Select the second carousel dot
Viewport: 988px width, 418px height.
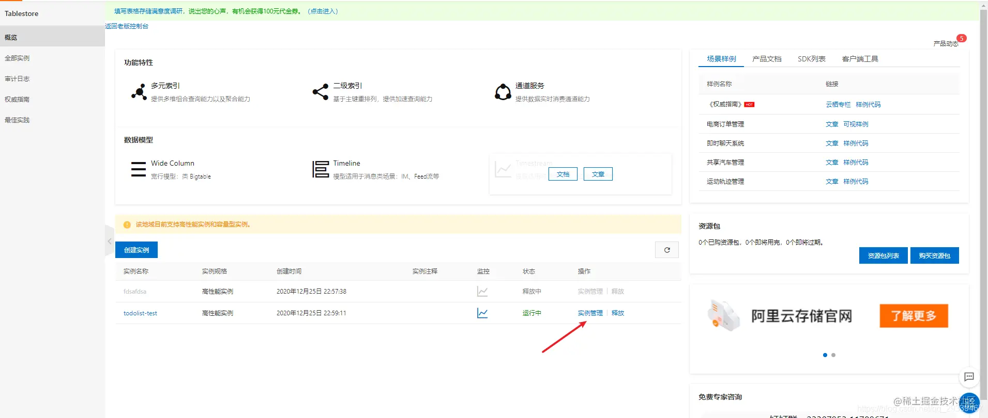coord(833,355)
